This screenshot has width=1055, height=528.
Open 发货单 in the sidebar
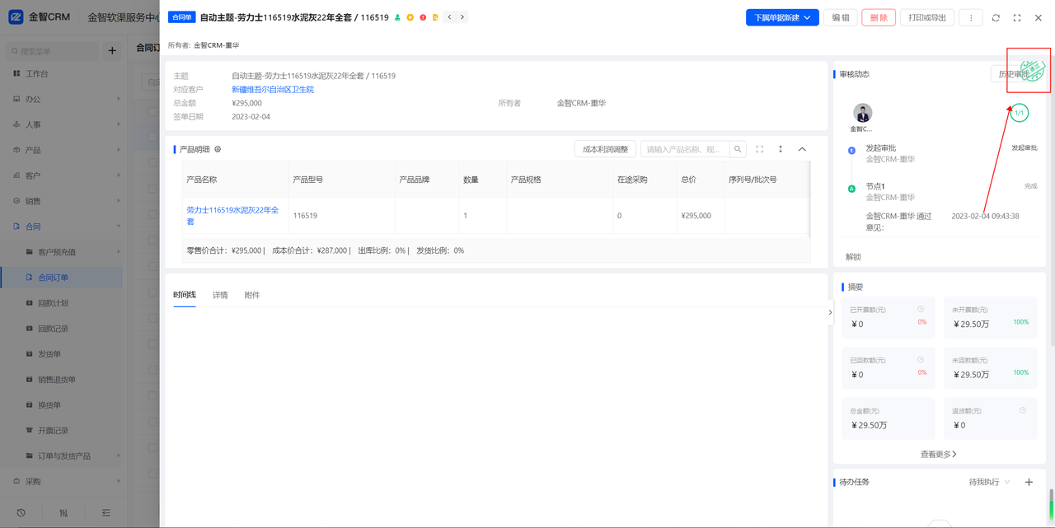[x=62, y=354]
